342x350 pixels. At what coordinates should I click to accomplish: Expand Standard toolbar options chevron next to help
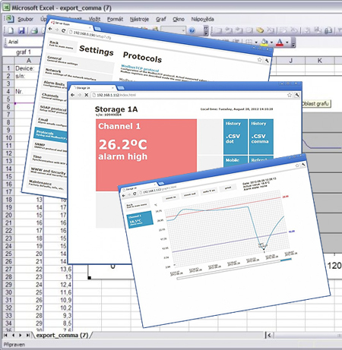[x=206, y=30]
